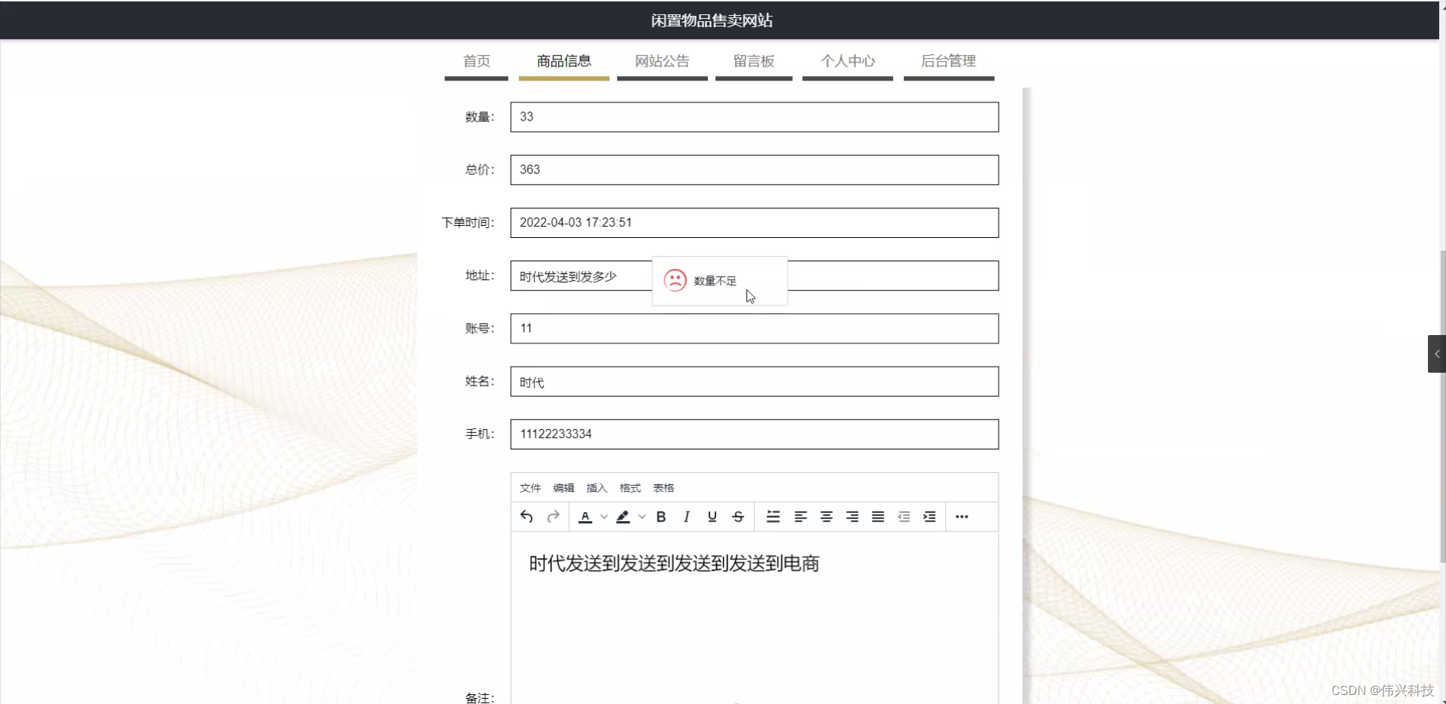
Task: Set text alignment to center
Action: pyautogui.click(x=826, y=517)
